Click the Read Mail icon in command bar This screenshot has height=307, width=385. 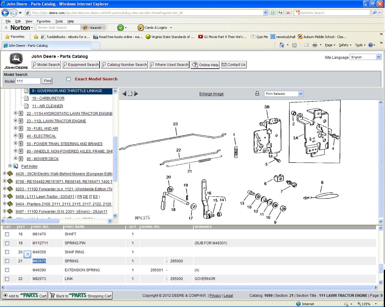[x=306, y=45]
